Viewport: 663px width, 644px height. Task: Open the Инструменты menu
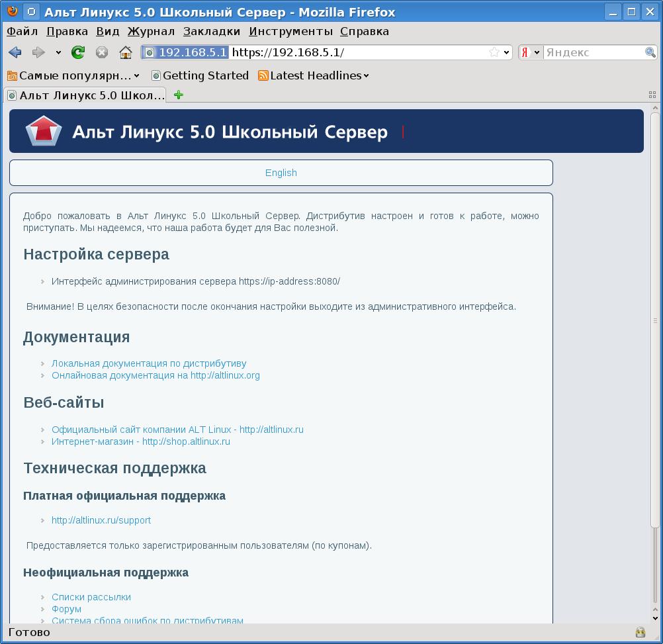[290, 31]
